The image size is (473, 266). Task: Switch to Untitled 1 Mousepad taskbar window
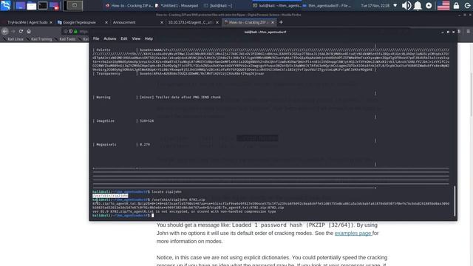point(177,5)
